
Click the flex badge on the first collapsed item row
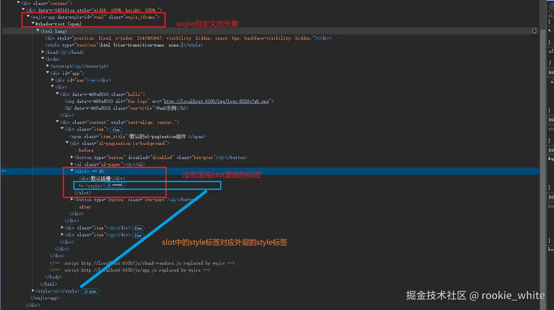pos(138,228)
